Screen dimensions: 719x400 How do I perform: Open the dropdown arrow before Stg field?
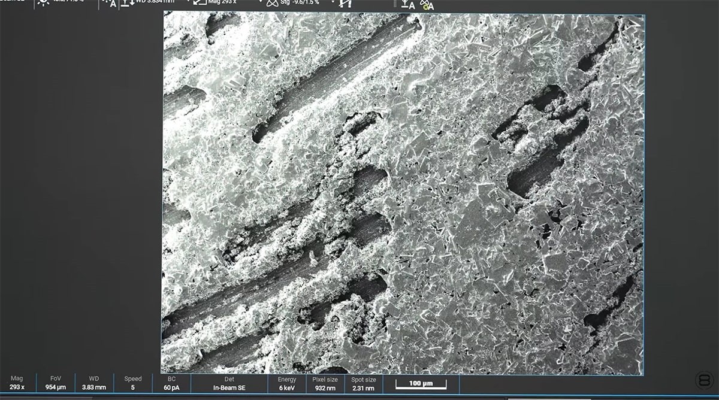pos(261,2)
